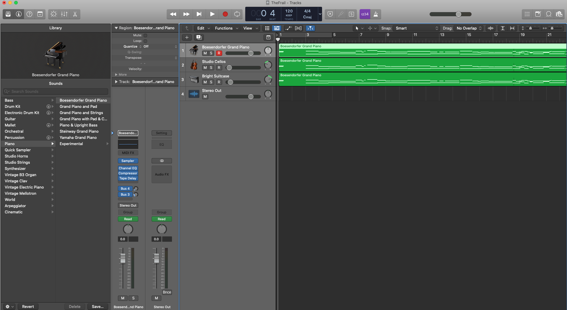Click the Revert button in Library
567x310 pixels.
point(28,306)
